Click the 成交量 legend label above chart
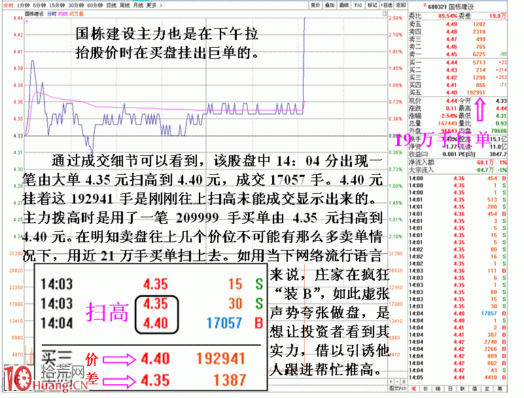Screen dimensions: 524x398 (x=77, y=14)
